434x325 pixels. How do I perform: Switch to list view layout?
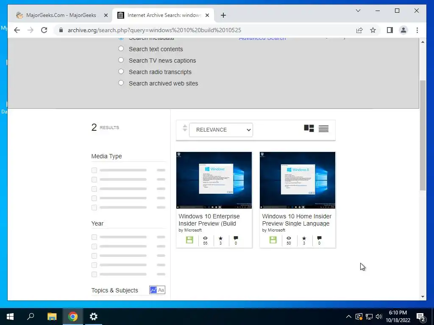(323, 129)
